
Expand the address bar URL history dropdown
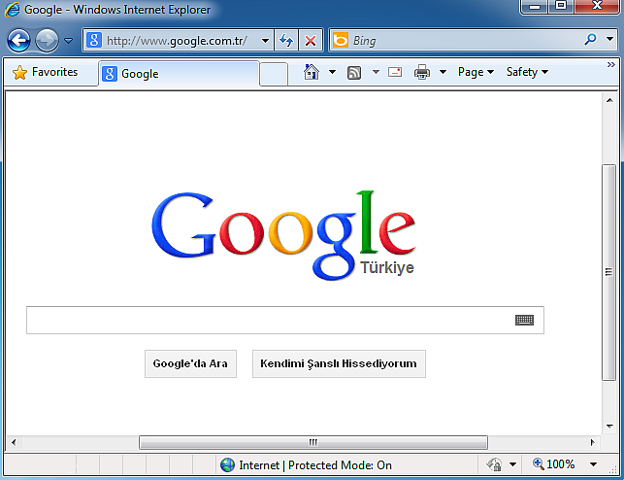[x=265, y=41]
